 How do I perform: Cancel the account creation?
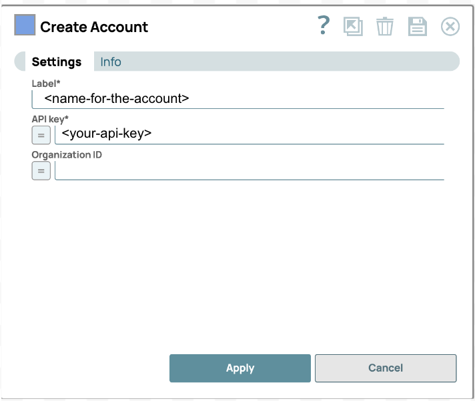coord(385,368)
